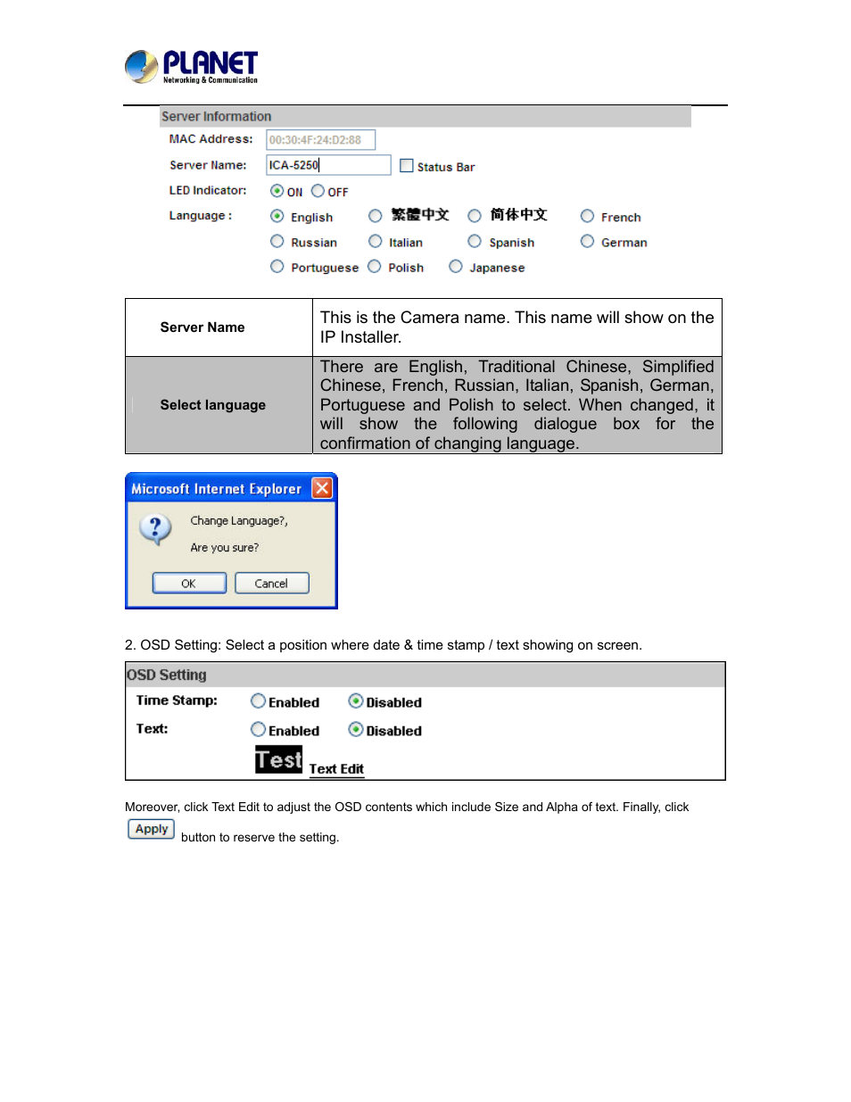The width and height of the screenshot is (851, 1102).
Task: Click the Server Information header
Action: [x=425, y=116]
